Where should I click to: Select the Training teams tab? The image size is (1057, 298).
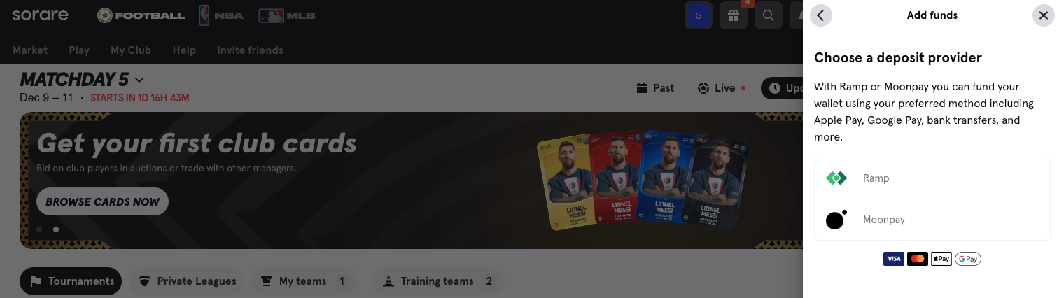tap(437, 281)
